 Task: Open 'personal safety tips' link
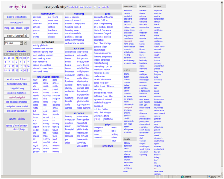[17, 84]
